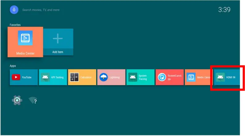Viewport: 245px width, 136px height.
Task: Open the Calculator app
Action: tap(82, 77)
